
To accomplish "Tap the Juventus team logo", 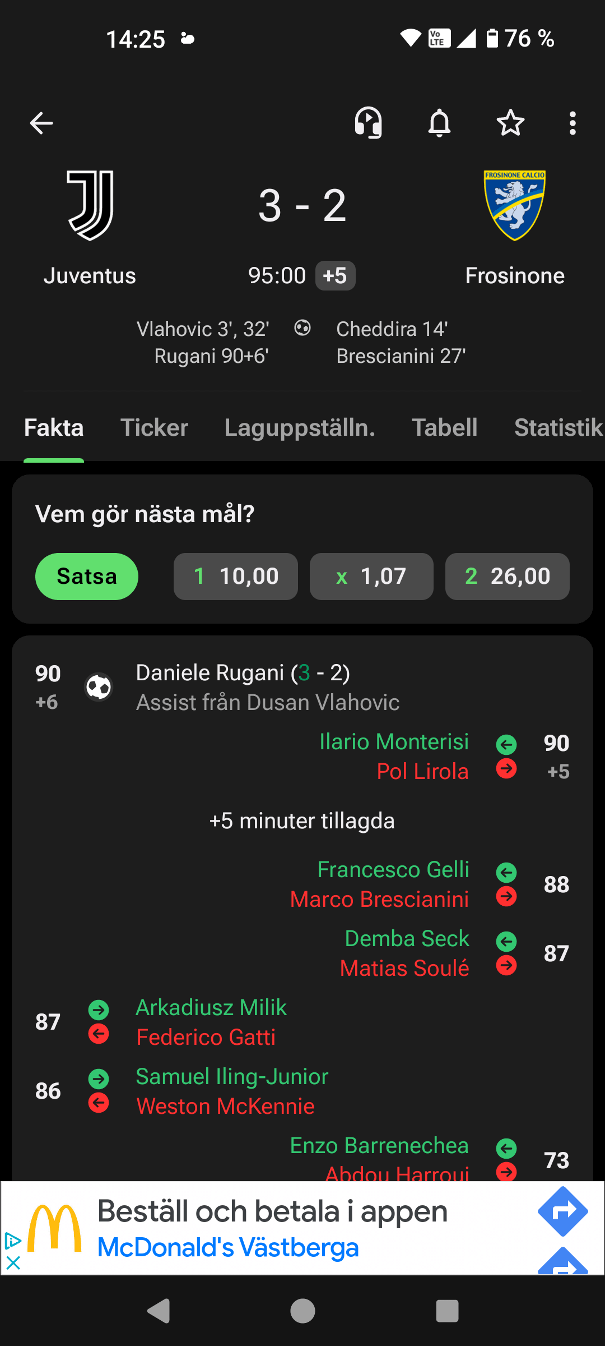I will coord(90,205).
